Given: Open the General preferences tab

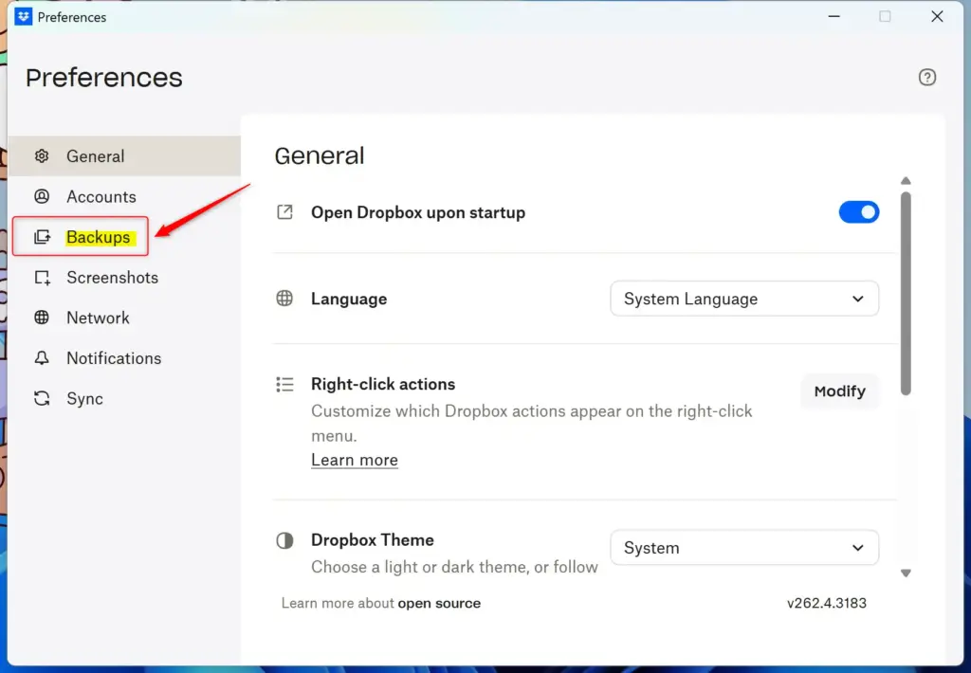Looking at the screenshot, I should pyautogui.click(x=124, y=156).
